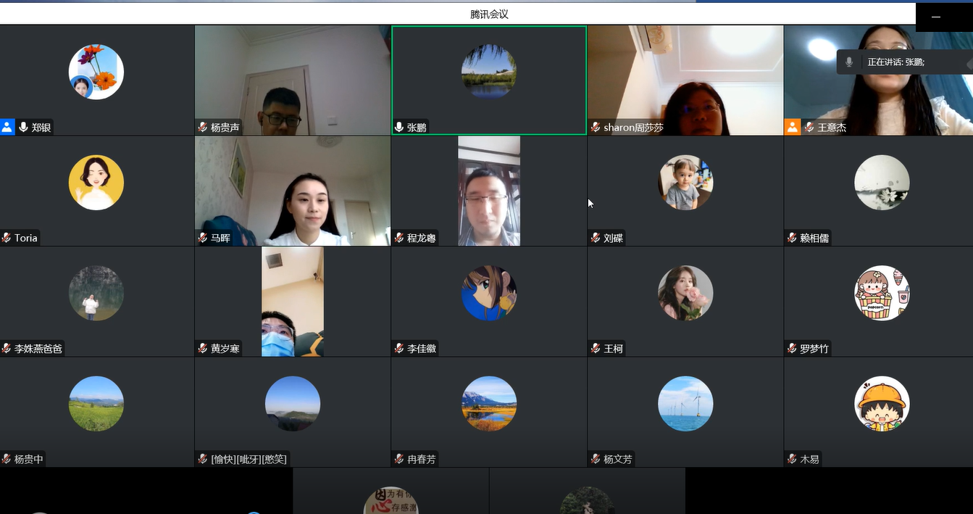Click the name label [愉快][呲牙][憨笑]
This screenshot has height=514, width=973.
(249, 459)
